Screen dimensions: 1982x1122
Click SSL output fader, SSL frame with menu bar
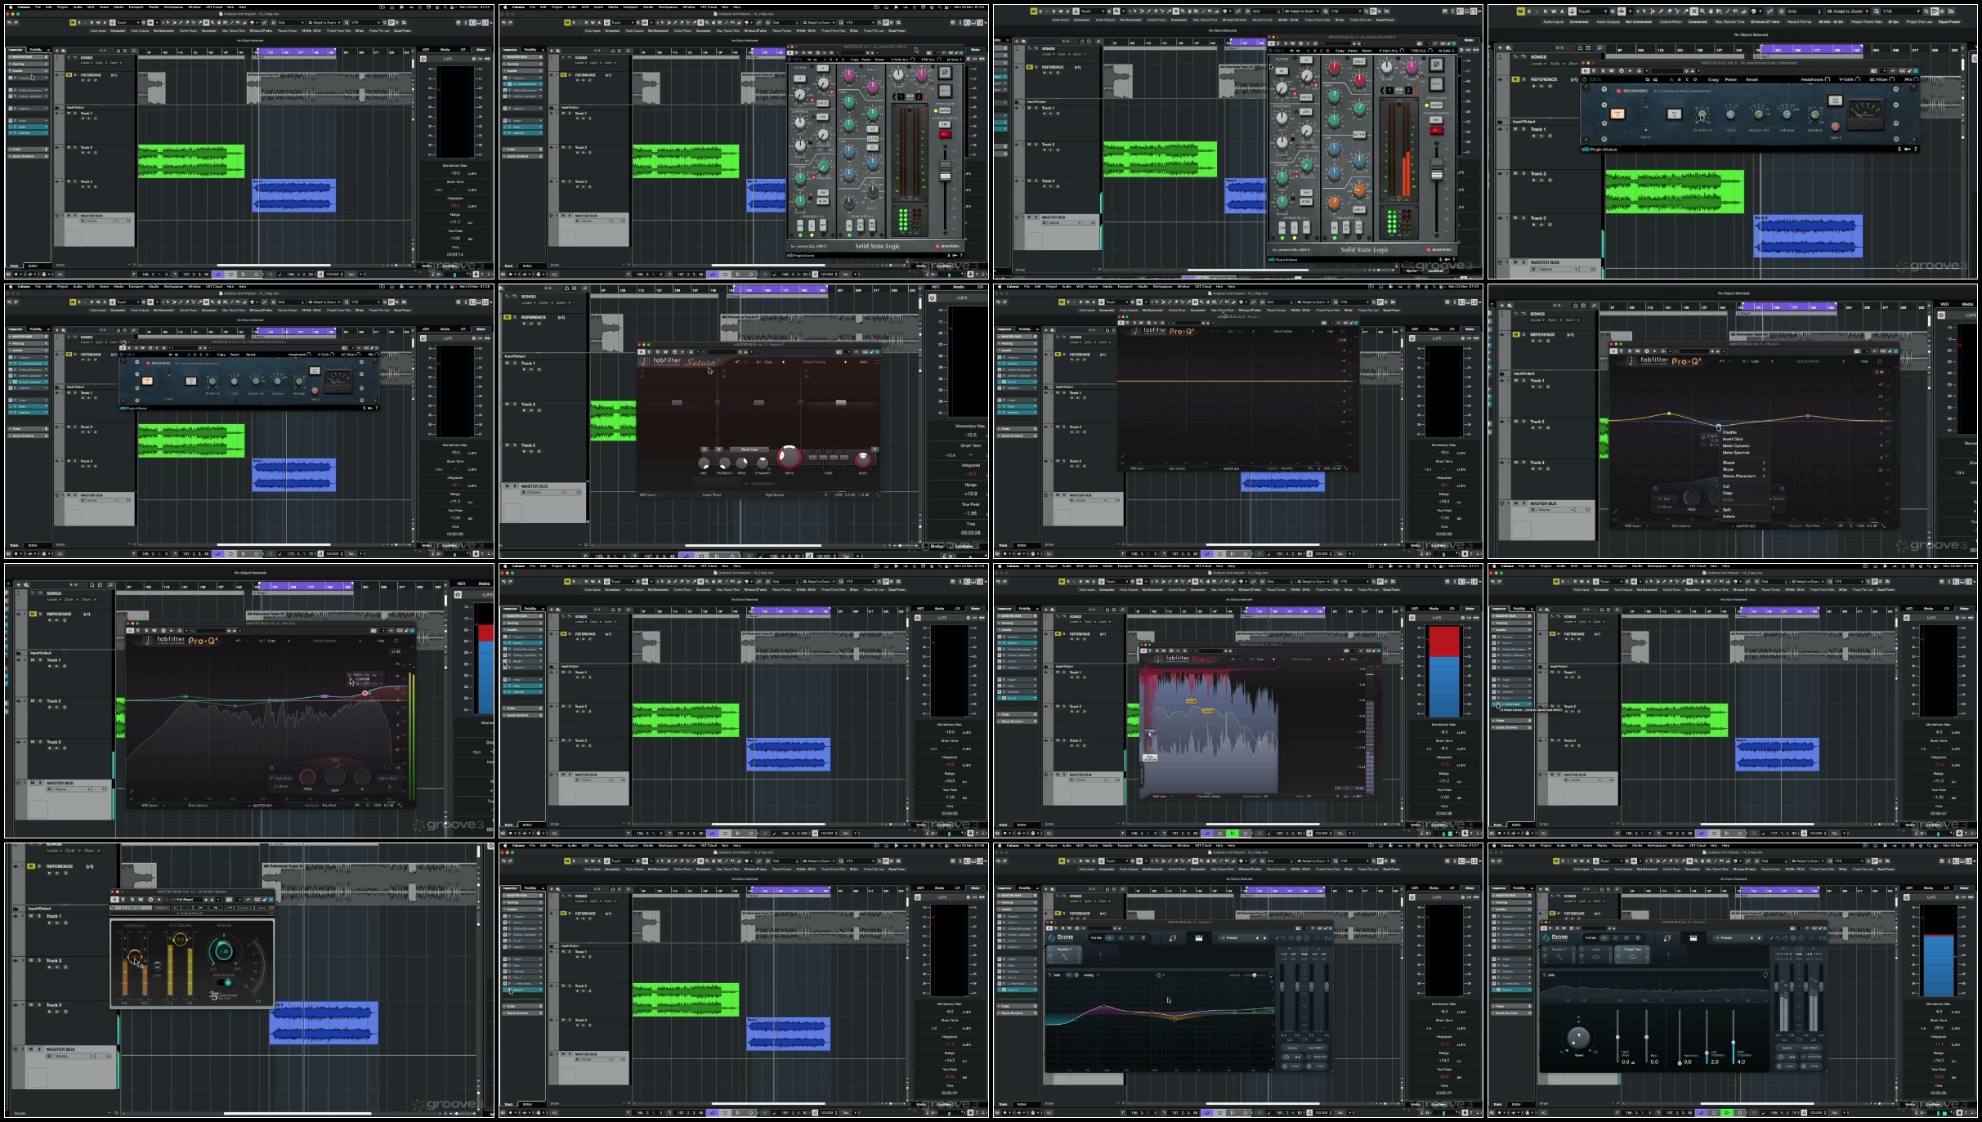946,172
